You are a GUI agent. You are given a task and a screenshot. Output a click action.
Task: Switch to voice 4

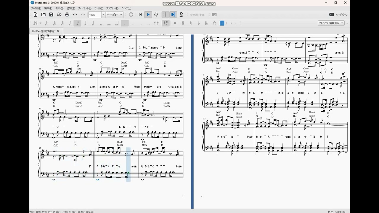235,23
